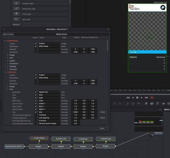
Task: Expand the Shading section
Action: (x=8, y=66)
